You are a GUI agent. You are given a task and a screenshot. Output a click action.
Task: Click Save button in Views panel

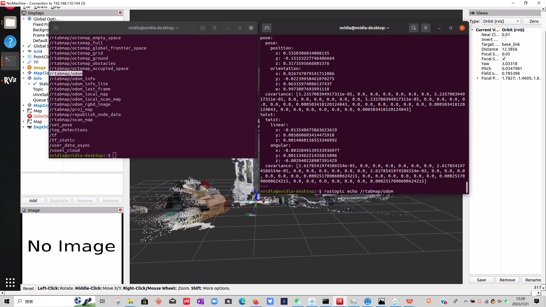pyautogui.click(x=481, y=280)
